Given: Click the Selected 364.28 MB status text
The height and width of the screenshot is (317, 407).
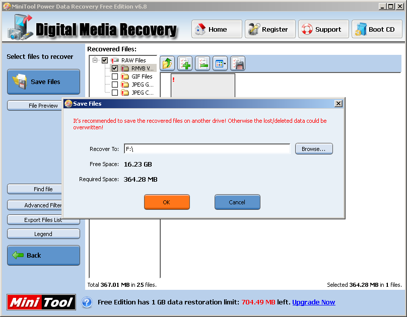Looking at the screenshot, I should point(364,285).
